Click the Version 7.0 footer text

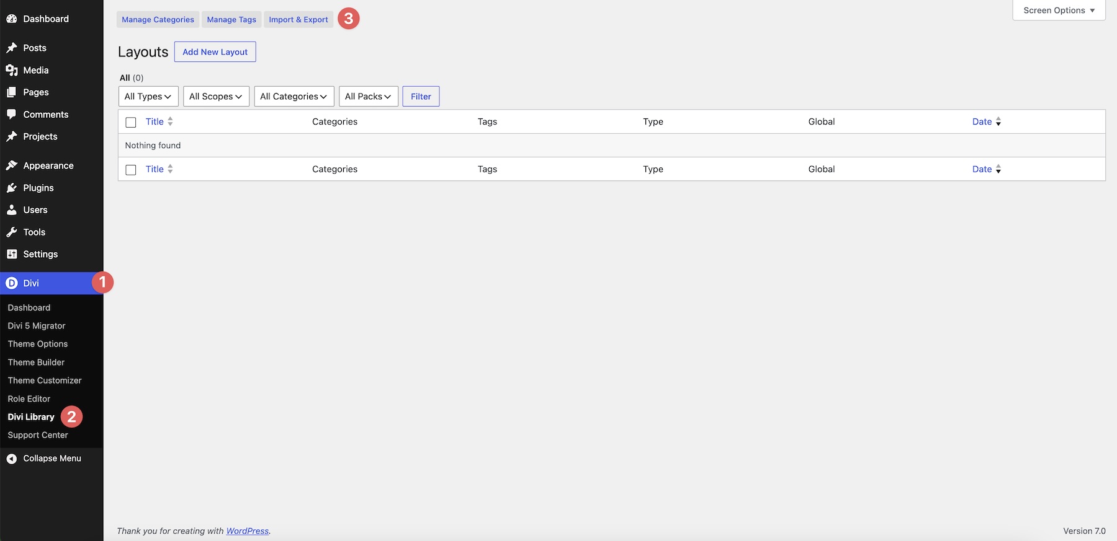tap(1084, 531)
